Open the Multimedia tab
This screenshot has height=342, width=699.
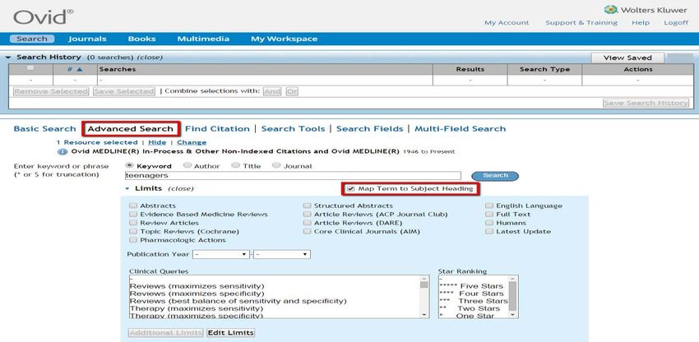tap(203, 39)
